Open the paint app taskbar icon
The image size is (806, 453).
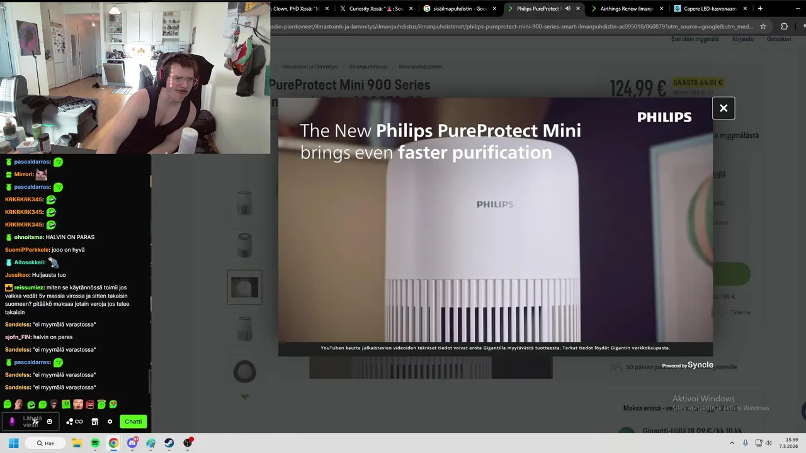[x=150, y=443]
